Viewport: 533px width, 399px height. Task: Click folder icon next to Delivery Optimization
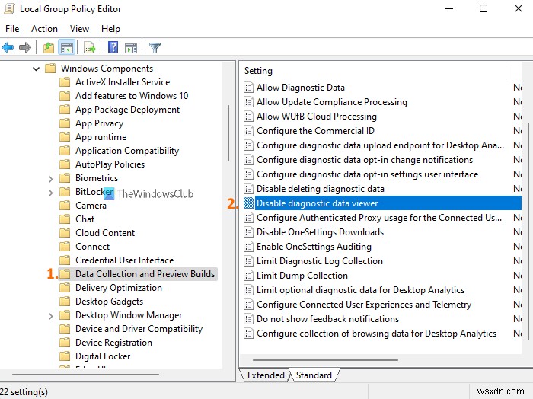65,288
